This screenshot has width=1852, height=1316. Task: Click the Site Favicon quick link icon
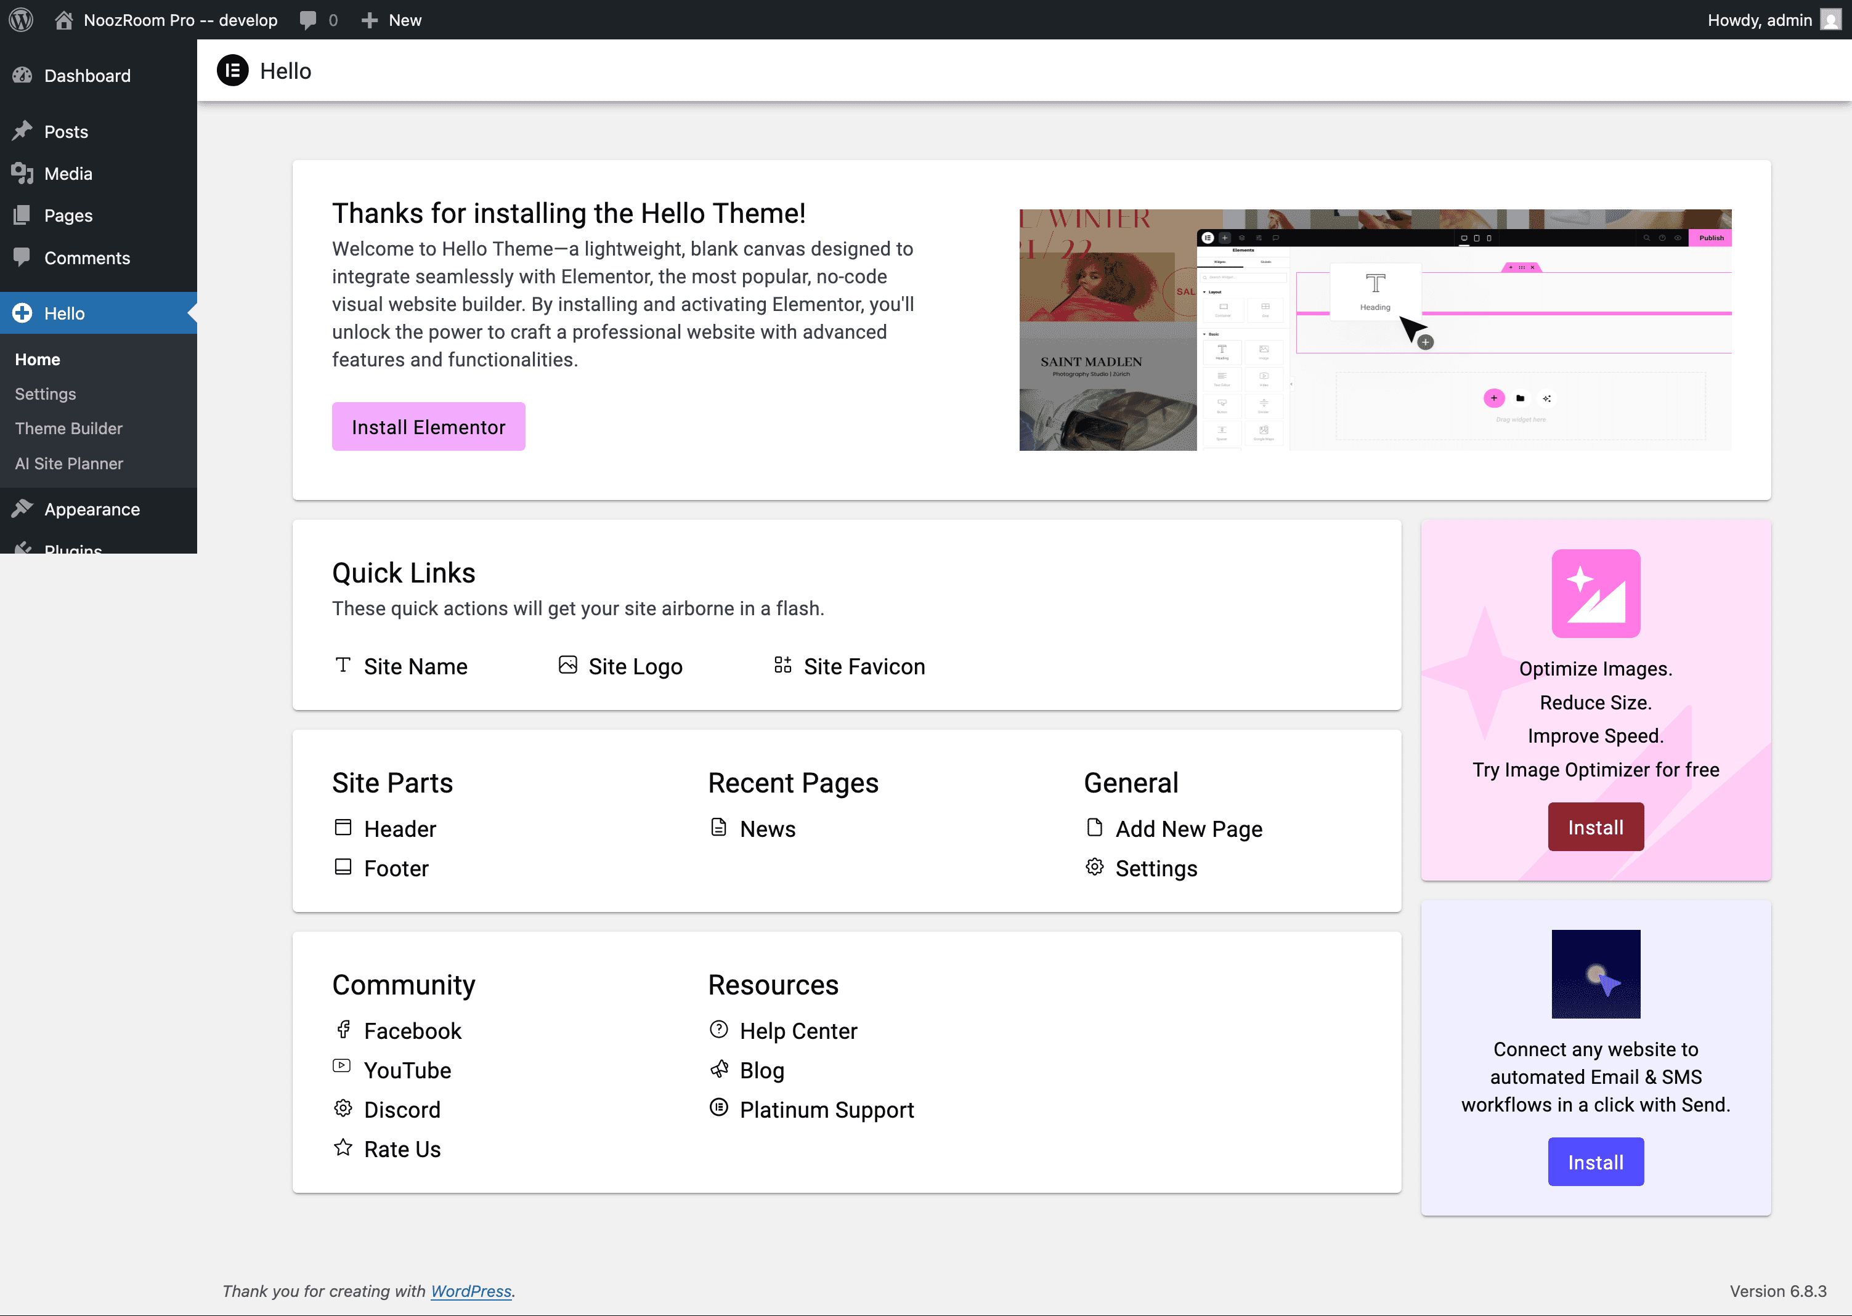(x=783, y=665)
